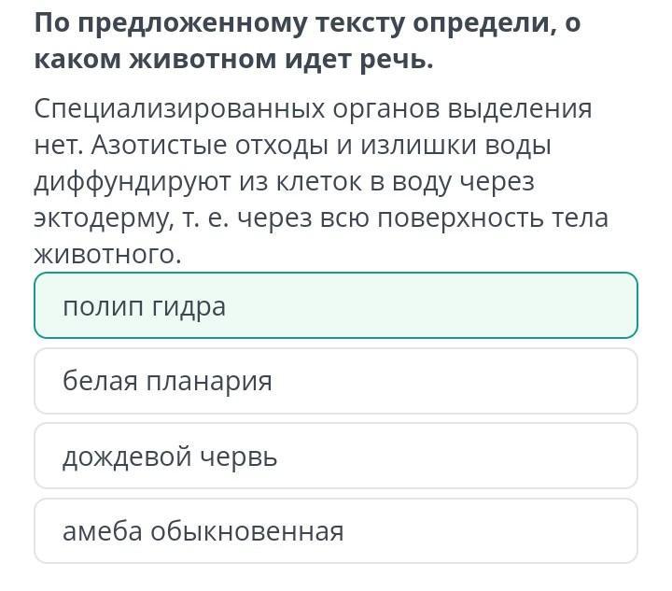Click the highlighted green answer box
672x591 pixels.
pyautogui.click(x=335, y=306)
